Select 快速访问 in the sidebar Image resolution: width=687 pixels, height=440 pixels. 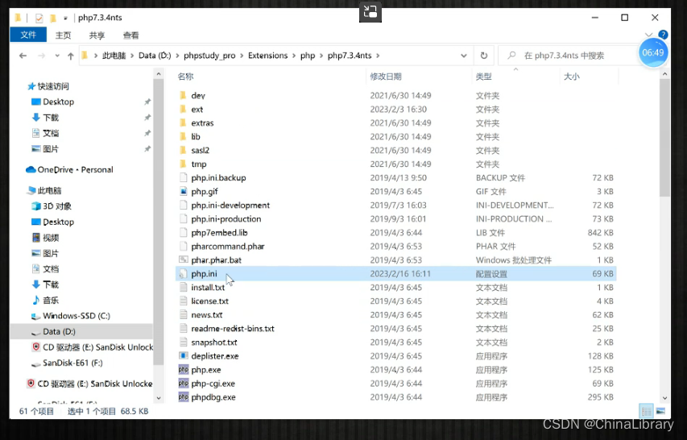53,86
